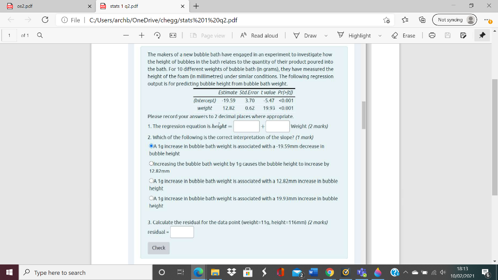Open the Draw tool dropdown

[x=325, y=35]
